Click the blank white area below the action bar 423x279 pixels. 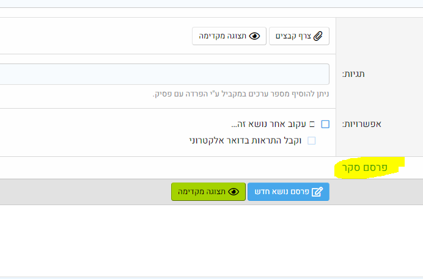183,241
